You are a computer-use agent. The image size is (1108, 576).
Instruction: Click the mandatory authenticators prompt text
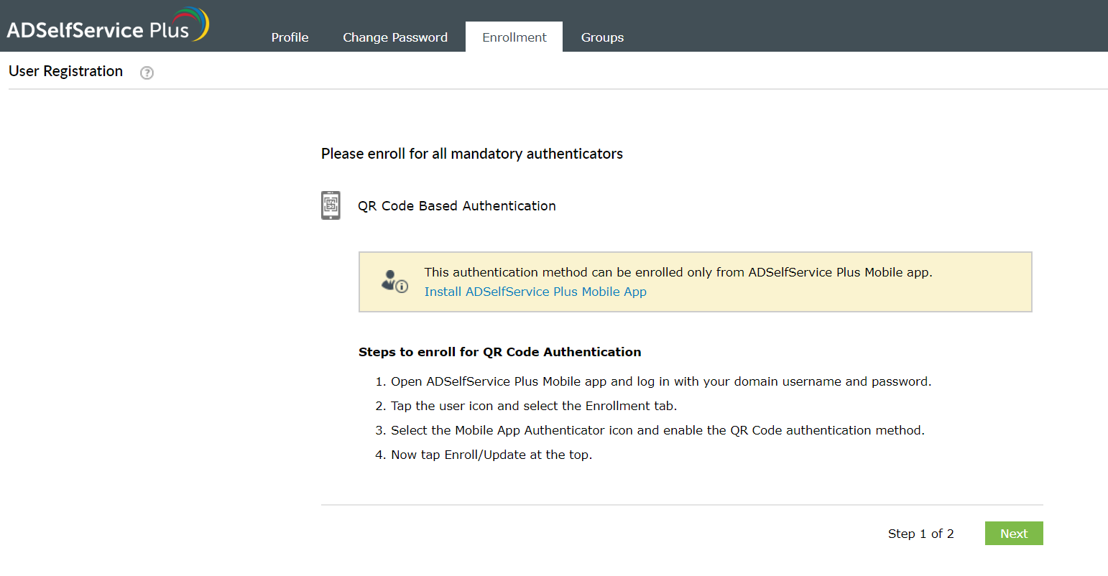pyautogui.click(x=472, y=153)
